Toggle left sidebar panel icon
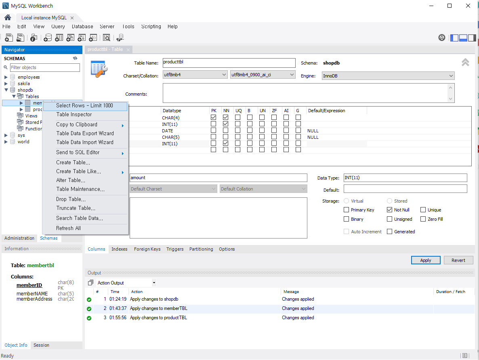This screenshot has width=479, height=360. coord(454,38)
